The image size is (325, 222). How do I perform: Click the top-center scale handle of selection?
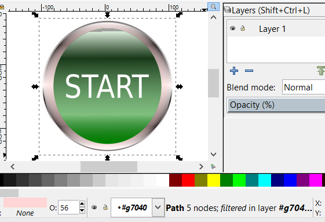[x=107, y=14]
